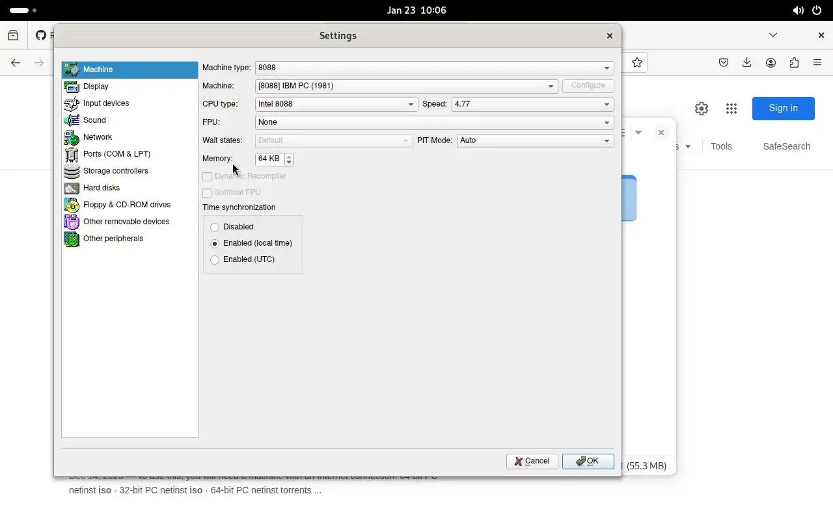Screen dimensions: 833x520
Task: Open the Sound settings icon
Action: point(72,120)
